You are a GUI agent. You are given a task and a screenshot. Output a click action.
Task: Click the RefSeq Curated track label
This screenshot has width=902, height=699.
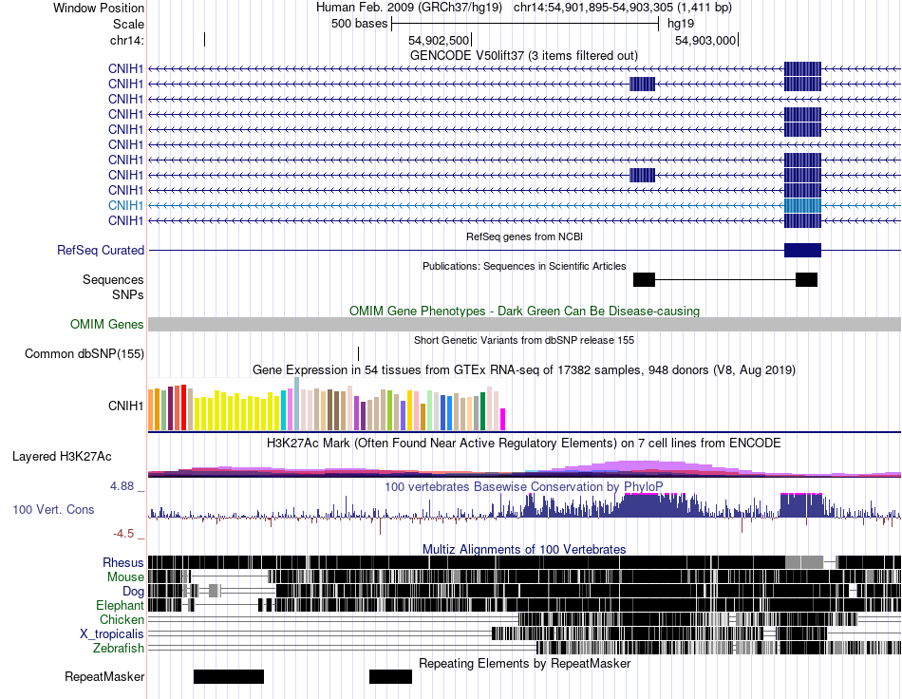point(100,251)
